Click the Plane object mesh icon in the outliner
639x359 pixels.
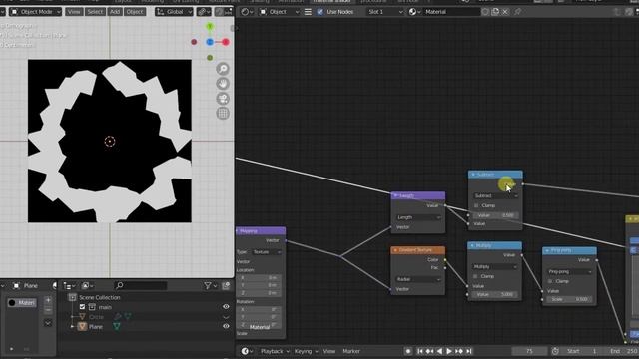pos(82,326)
